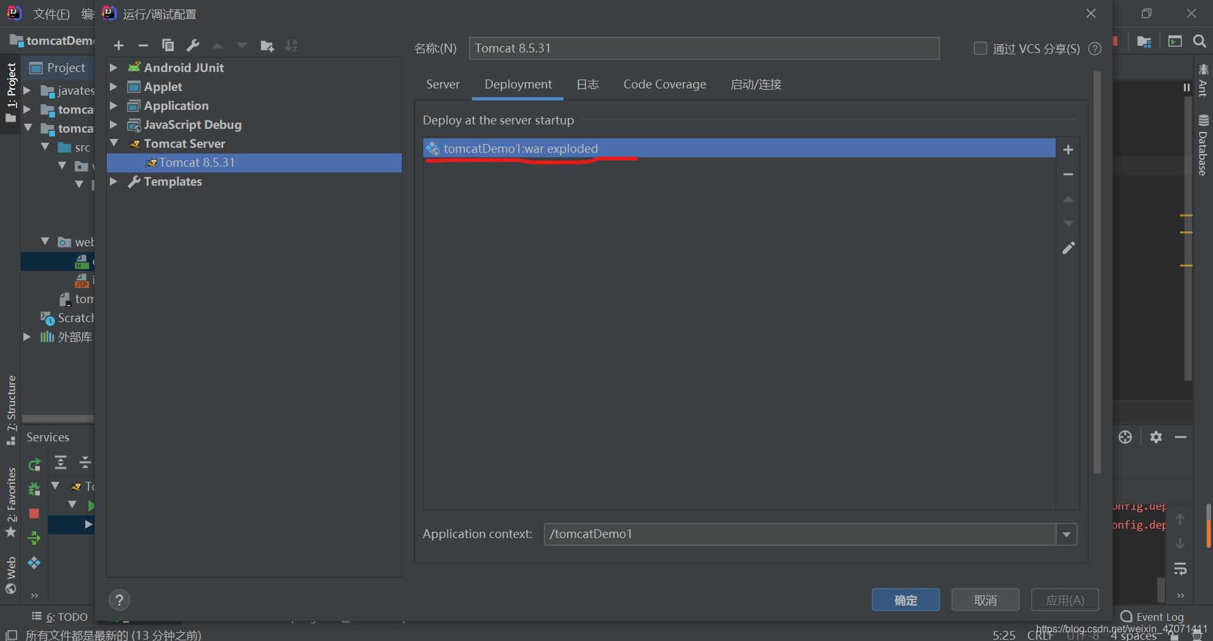
Task: Edit deployment artifact pencil icon
Action: [1068, 248]
